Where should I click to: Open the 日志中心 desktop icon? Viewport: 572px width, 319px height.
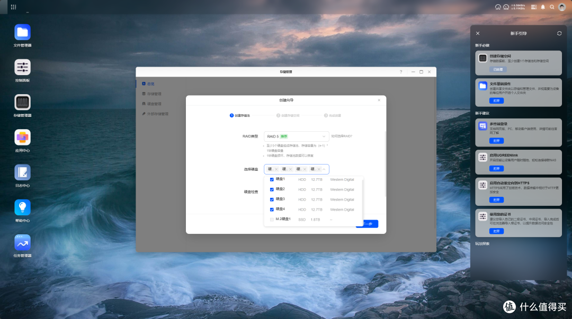pos(22,172)
